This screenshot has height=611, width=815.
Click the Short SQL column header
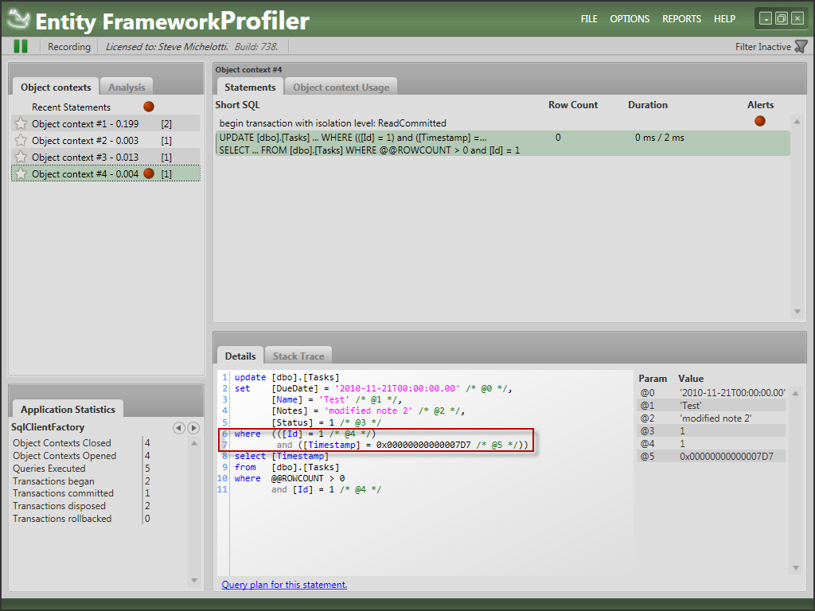point(237,104)
